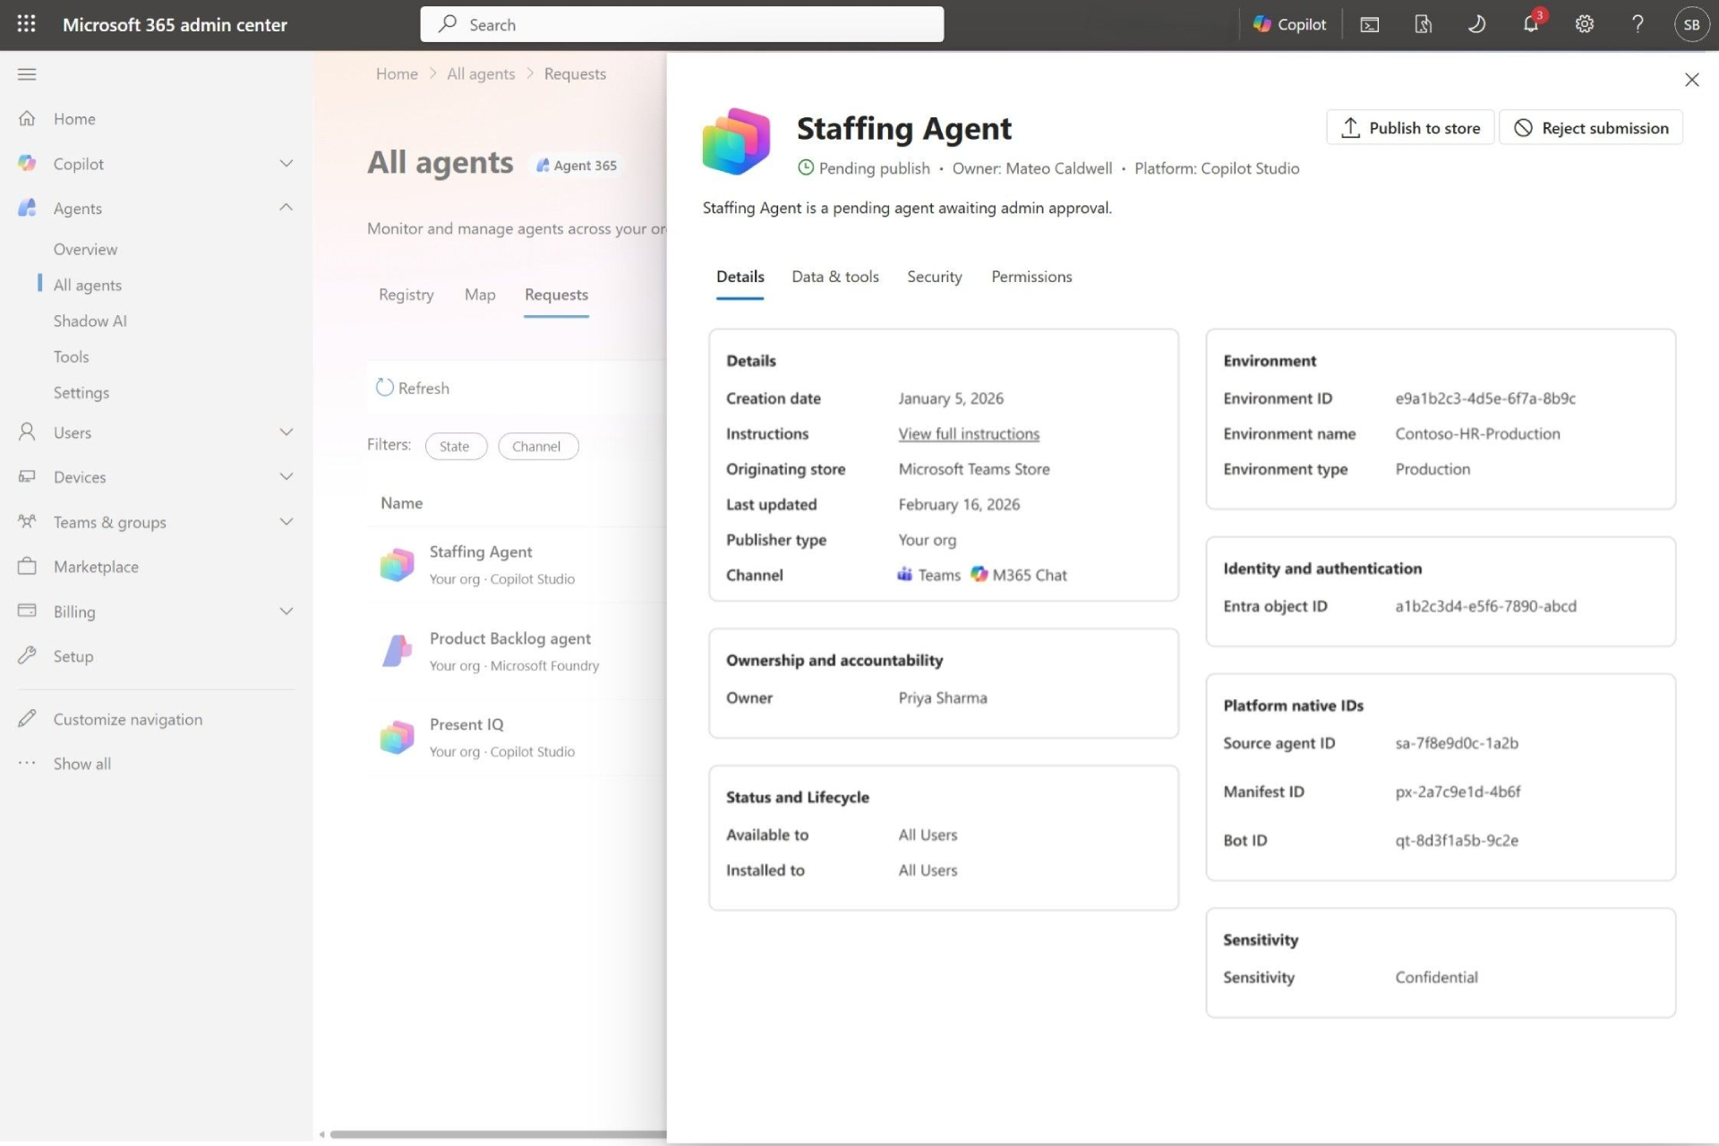Switch to the Map tab
The image size is (1719, 1146).
480,295
